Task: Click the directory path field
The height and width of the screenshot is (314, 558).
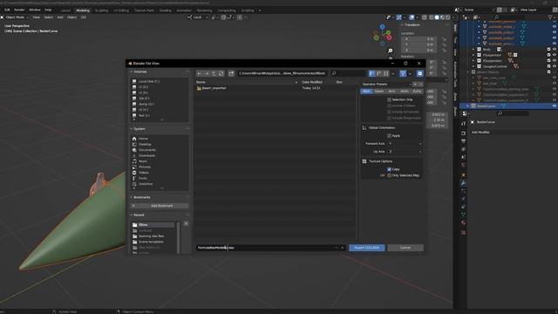Action: (282, 73)
